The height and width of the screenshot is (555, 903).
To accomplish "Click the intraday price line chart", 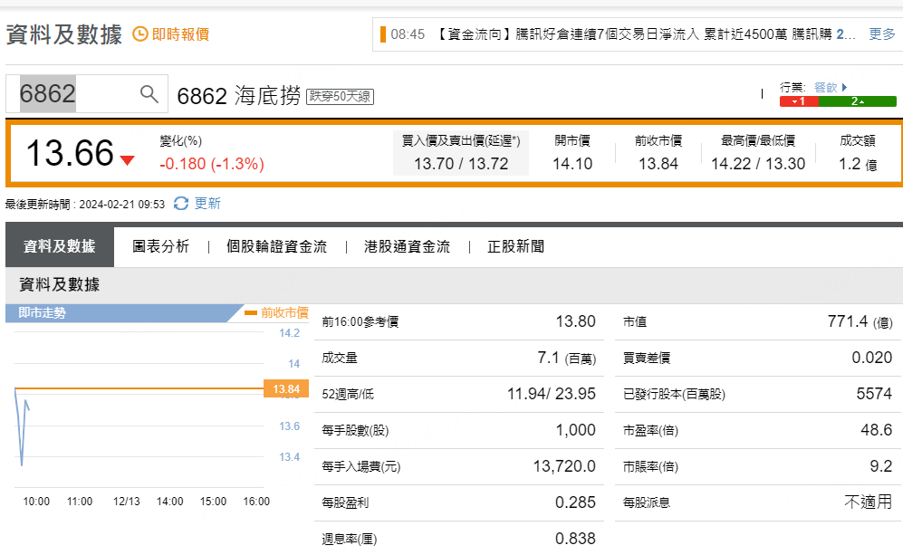I will click(139, 410).
